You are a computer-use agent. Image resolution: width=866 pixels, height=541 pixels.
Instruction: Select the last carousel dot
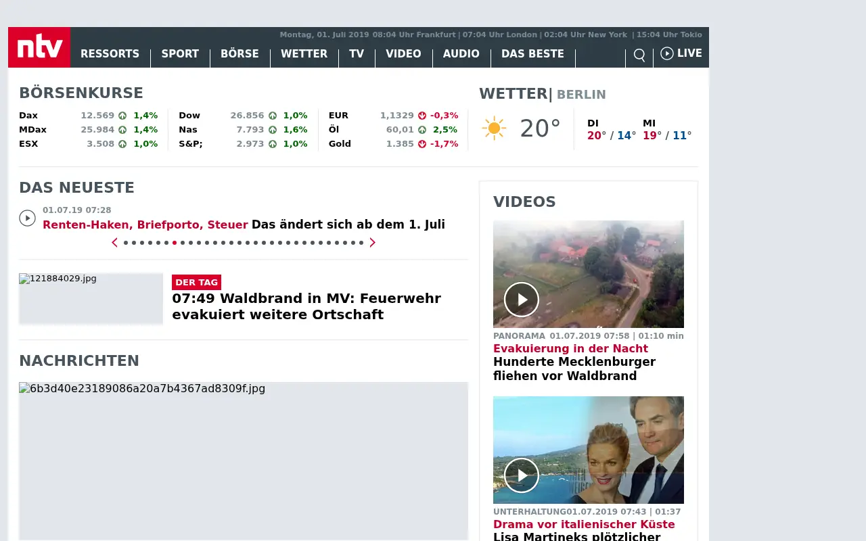(x=361, y=242)
